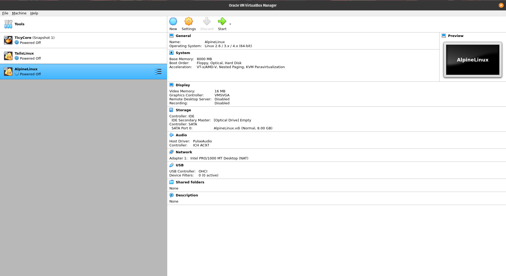
Task: Click the Boot Order value text
Action: click(x=219, y=63)
